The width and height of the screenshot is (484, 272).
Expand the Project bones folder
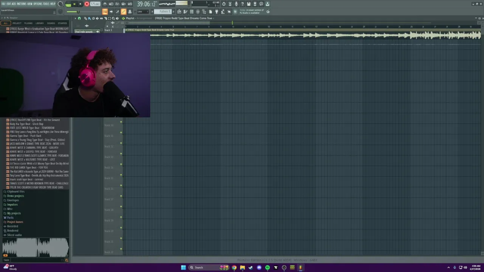pyautogui.click(x=15, y=222)
